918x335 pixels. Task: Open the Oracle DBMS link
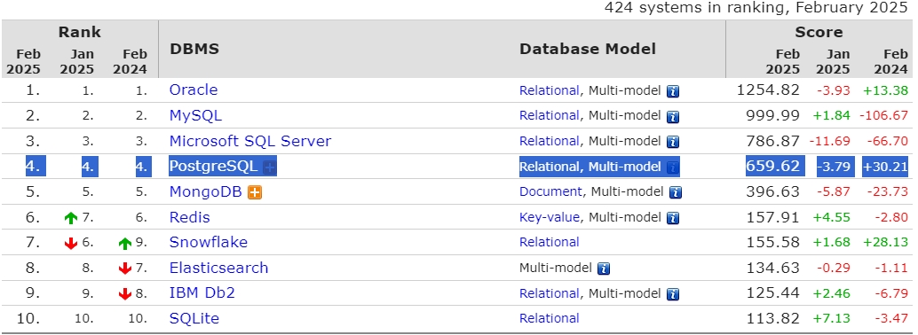point(194,90)
